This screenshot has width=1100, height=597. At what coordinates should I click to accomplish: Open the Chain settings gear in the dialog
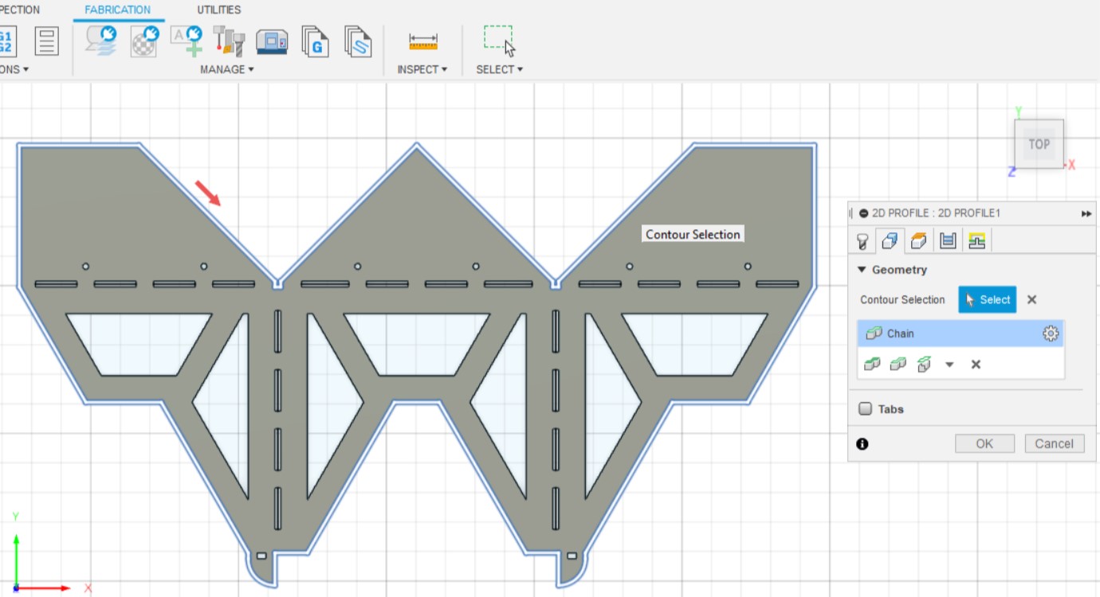[1051, 334]
